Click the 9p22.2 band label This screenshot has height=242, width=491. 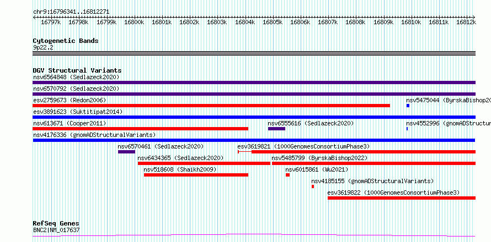click(x=43, y=47)
